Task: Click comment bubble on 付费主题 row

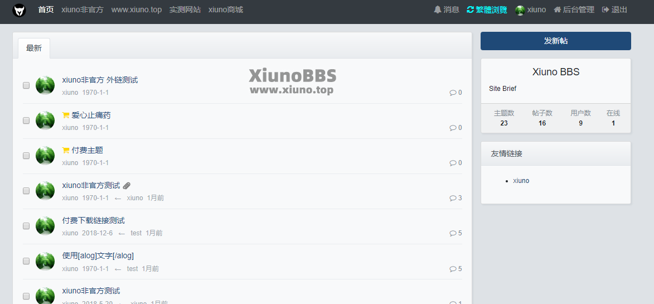Action: click(x=453, y=163)
